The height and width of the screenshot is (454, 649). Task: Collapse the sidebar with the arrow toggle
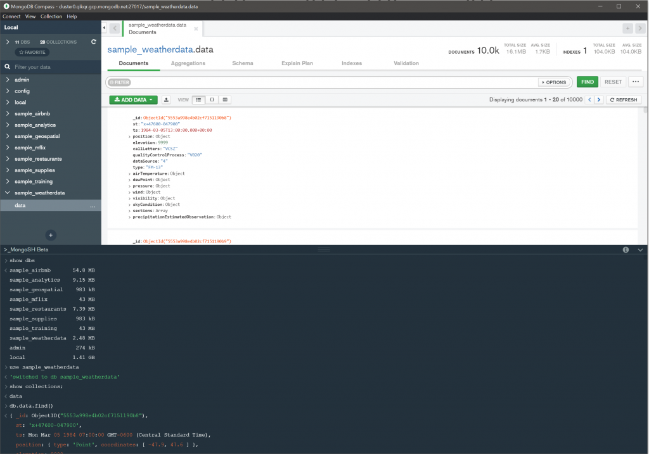pos(105,28)
